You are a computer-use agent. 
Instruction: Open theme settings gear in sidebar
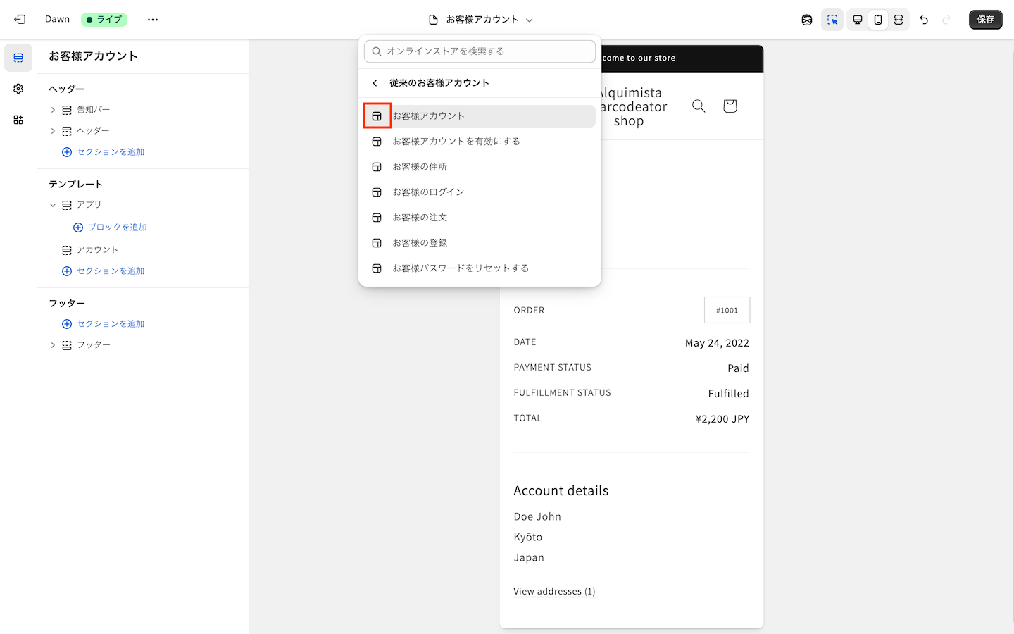coord(18,89)
